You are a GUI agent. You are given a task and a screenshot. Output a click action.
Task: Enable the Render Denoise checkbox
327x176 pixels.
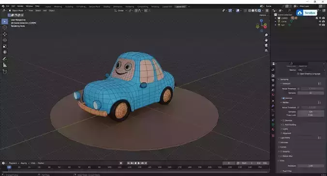(x=283, y=121)
